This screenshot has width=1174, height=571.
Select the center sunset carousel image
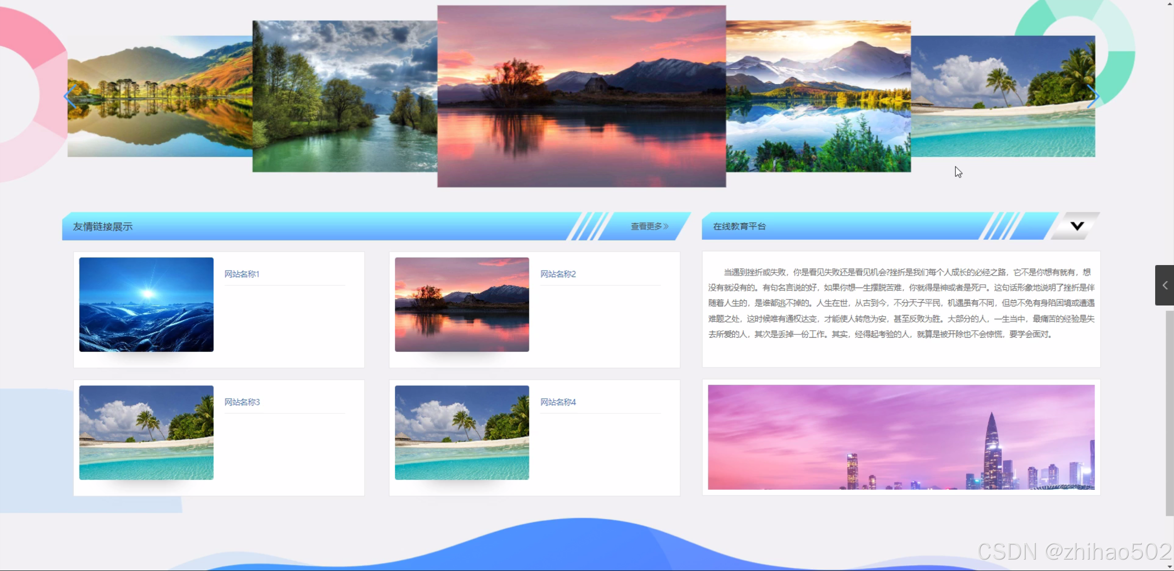(581, 96)
